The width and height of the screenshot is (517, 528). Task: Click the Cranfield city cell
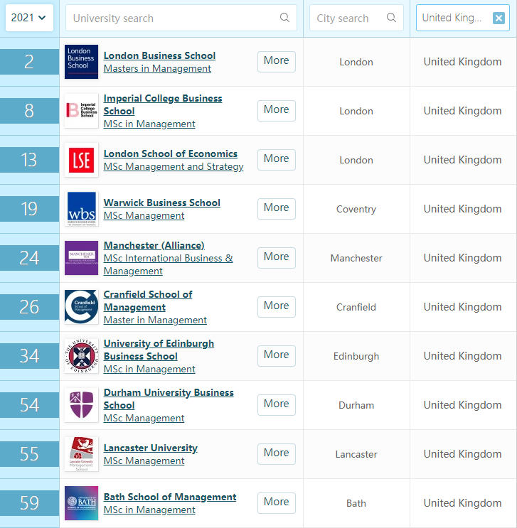pos(356,307)
